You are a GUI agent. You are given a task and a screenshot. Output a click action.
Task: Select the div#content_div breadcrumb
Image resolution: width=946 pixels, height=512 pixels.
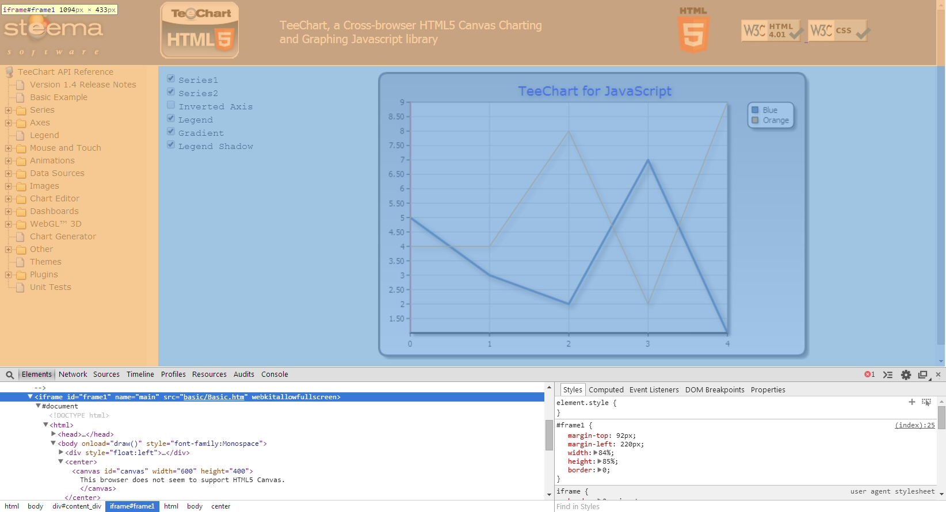click(x=77, y=506)
